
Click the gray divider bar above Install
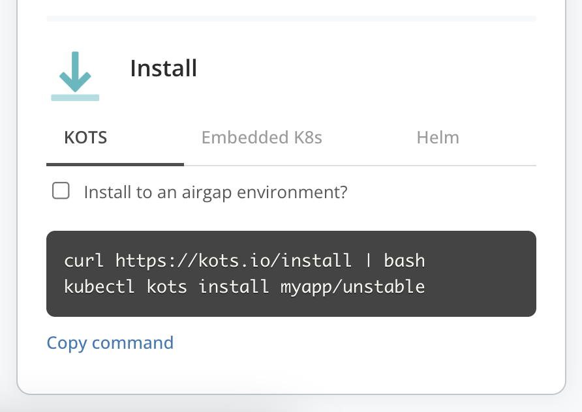(x=291, y=18)
